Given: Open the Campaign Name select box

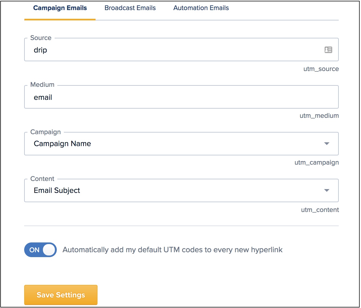Looking at the screenshot, I should (174, 144).
